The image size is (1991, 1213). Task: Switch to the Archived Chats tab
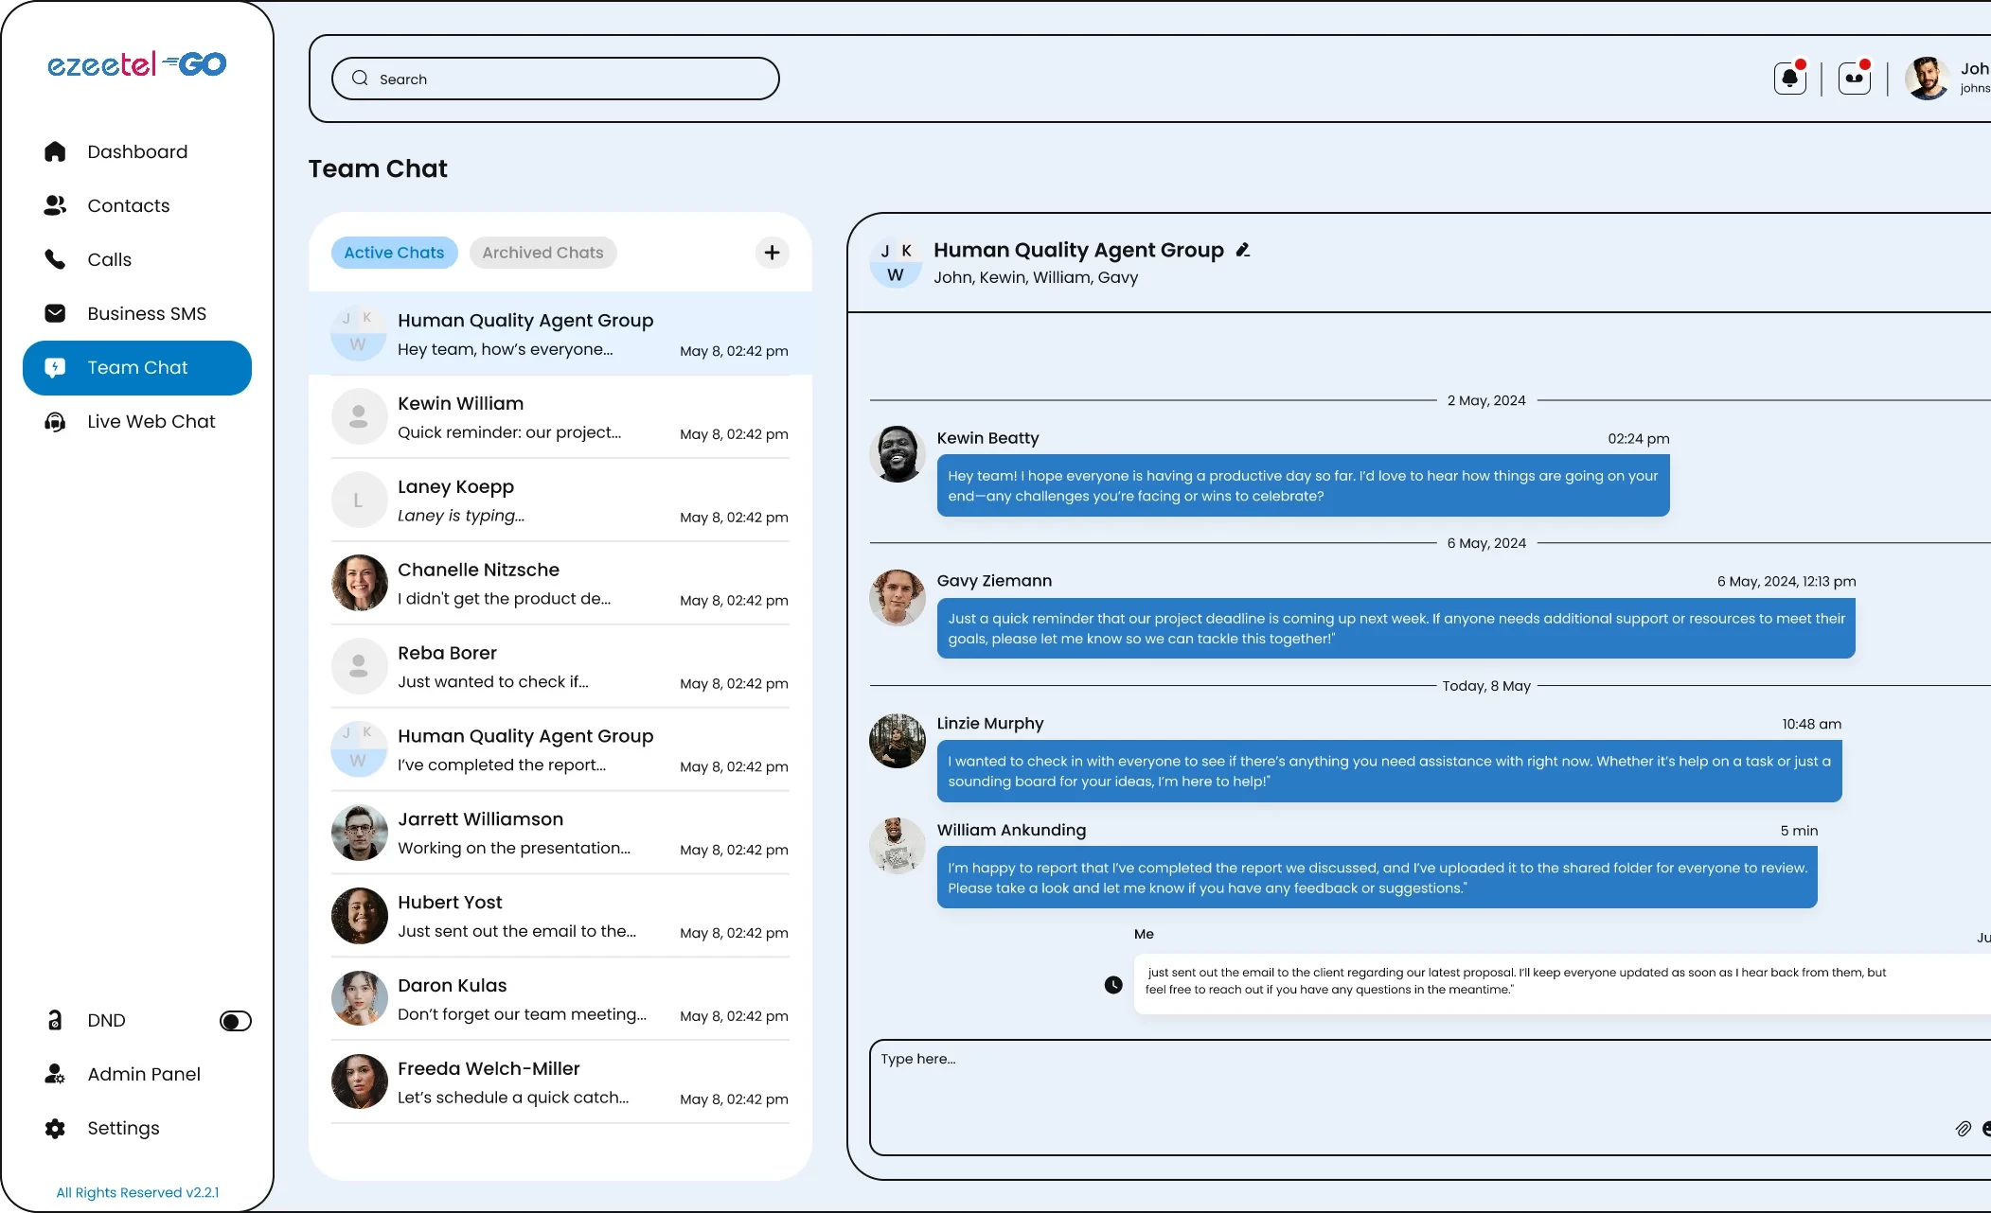tap(542, 252)
